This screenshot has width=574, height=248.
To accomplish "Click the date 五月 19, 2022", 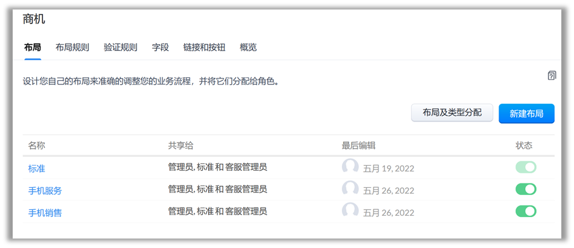I will 388,169.
